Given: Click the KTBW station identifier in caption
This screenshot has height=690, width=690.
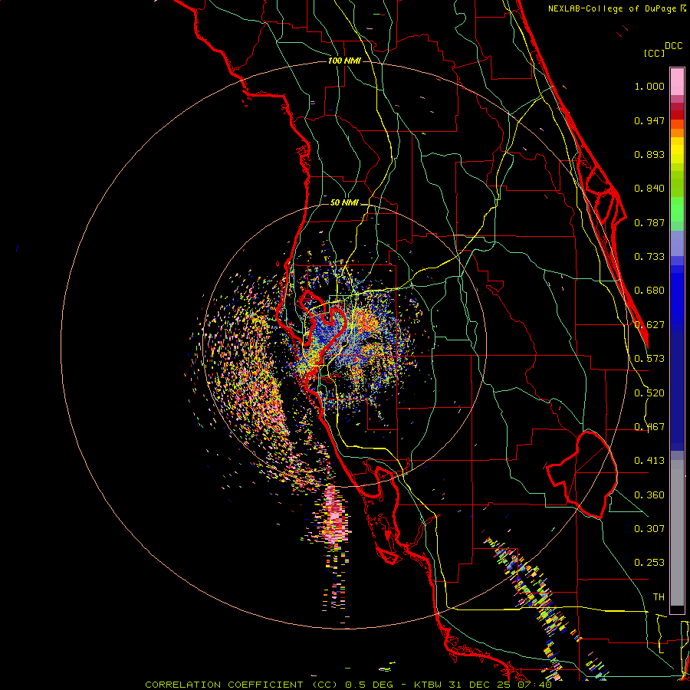Looking at the screenshot, I should 429,685.
